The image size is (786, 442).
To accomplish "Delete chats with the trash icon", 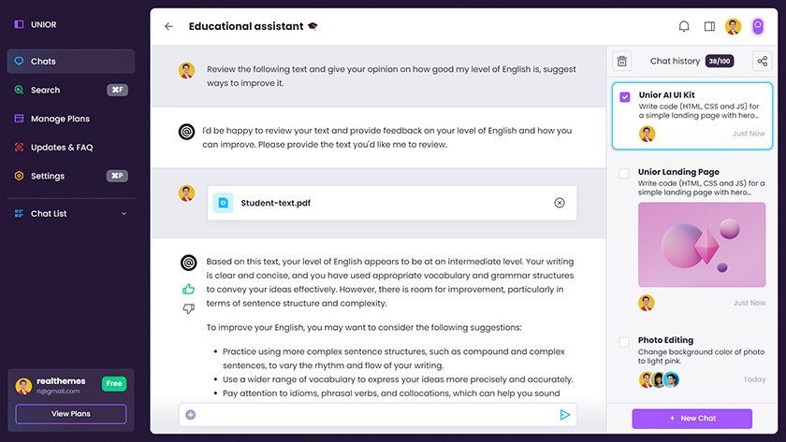I will point(621,62).
